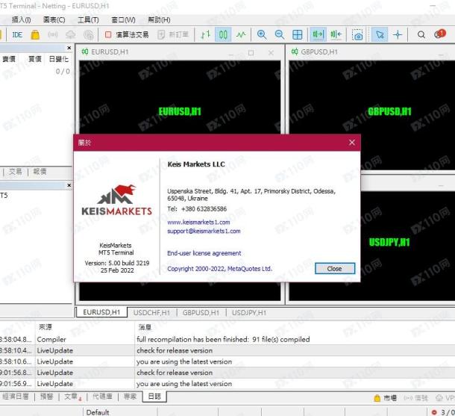Click the Copy Trading toolbar icon next to the cloud
Viewport: 455px width, 416px height.
click(x=88, y=35)
